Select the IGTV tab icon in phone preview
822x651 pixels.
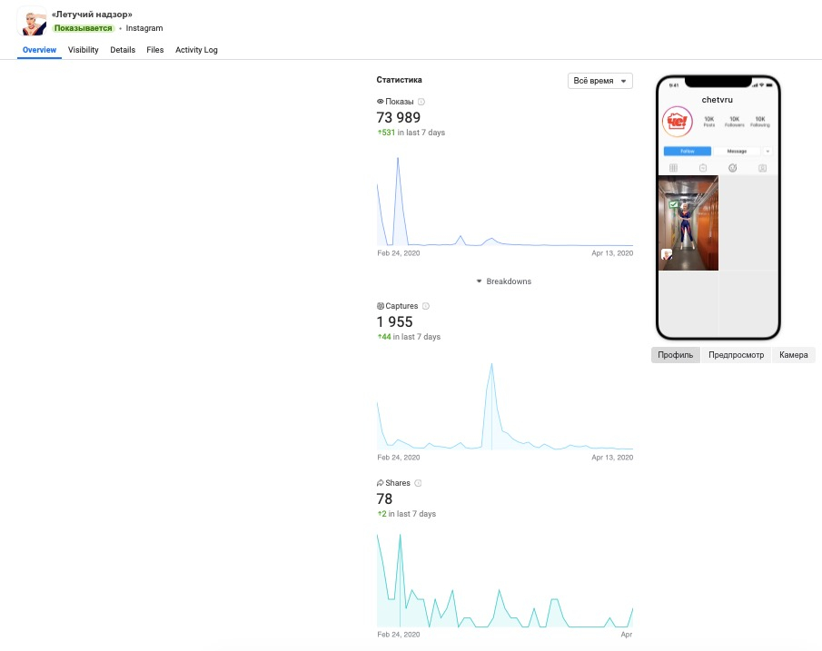(703, 168)
